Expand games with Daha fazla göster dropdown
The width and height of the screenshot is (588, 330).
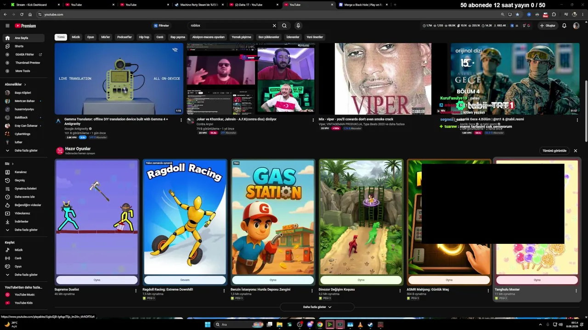[x=317, y=307]
